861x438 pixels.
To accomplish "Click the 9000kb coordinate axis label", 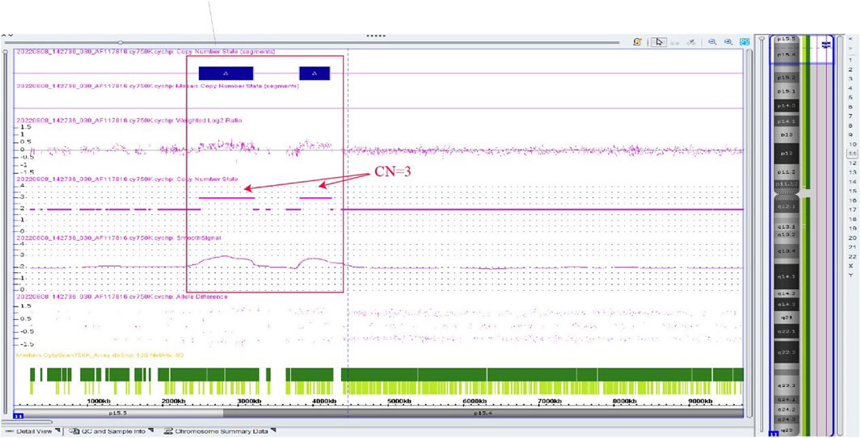I will (x=700, y=401).
